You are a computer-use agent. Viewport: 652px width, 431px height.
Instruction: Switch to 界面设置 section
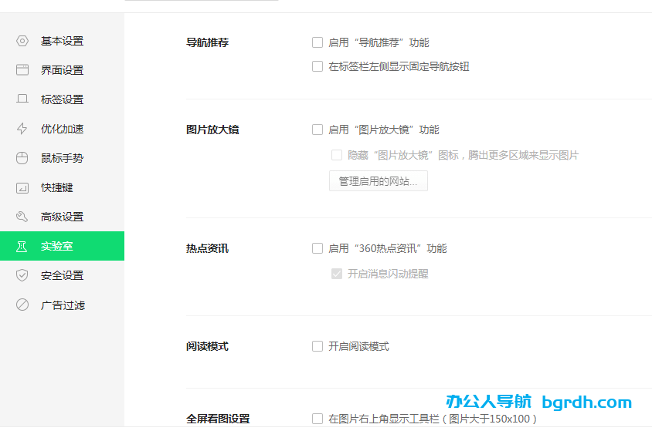pyautogui.click(x=62, y=69)
